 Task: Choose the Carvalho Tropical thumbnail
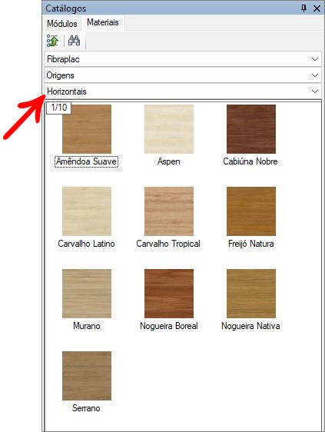click(x=169, y=211)
